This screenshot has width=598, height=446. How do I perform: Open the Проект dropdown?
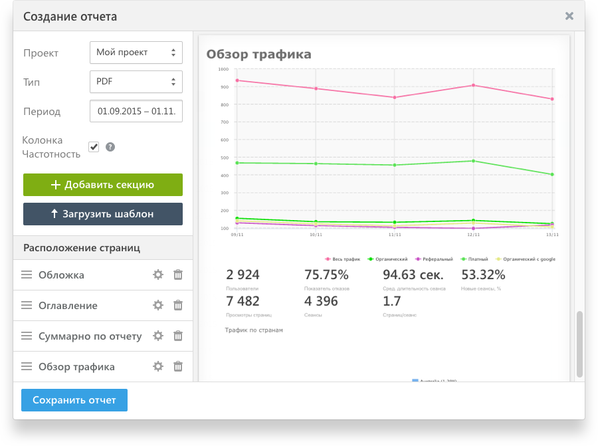click(136, 53)
